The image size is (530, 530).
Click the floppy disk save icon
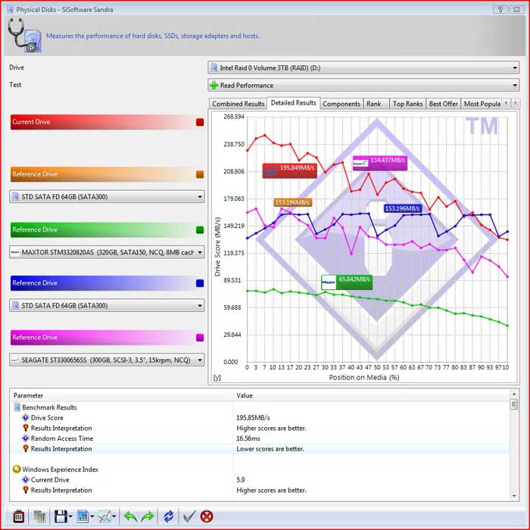coord(61,516)
